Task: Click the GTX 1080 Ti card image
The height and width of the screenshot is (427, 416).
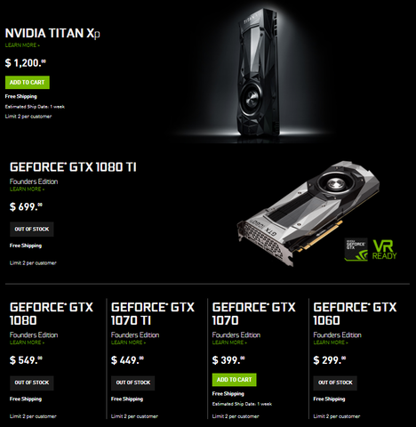Action: point(308,213)
